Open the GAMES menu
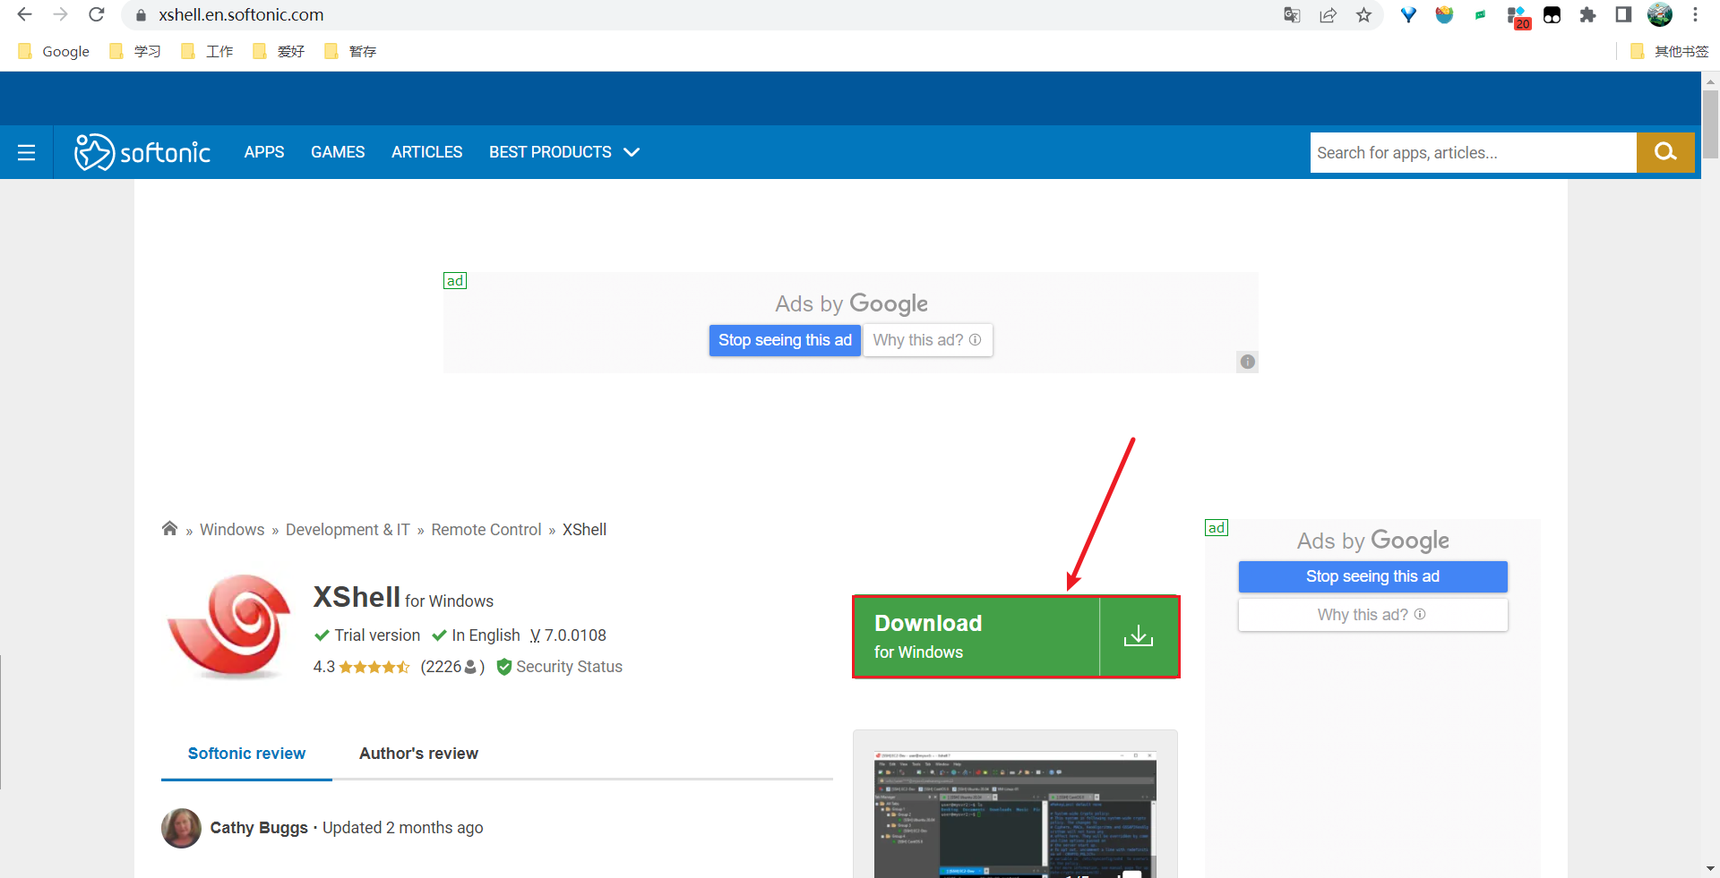The width and height of the screenshot is (1720, 878). 338,152
